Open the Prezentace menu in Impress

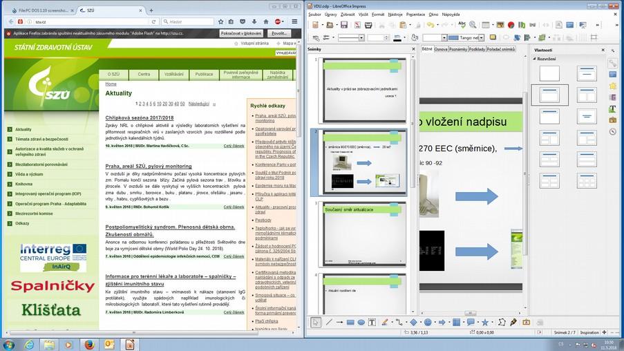pyautogui.click(x=415, y=15)
